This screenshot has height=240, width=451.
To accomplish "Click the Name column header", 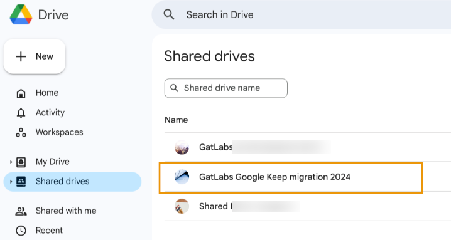I will 176,120.
